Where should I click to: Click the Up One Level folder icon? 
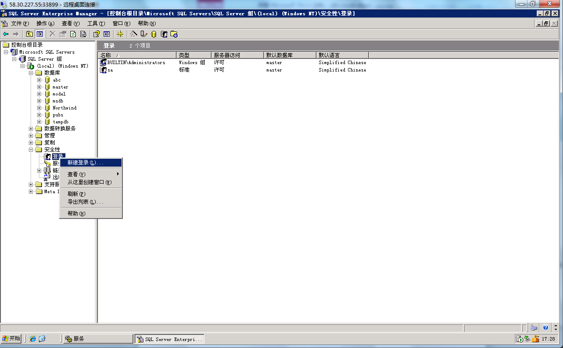point(29,34)
